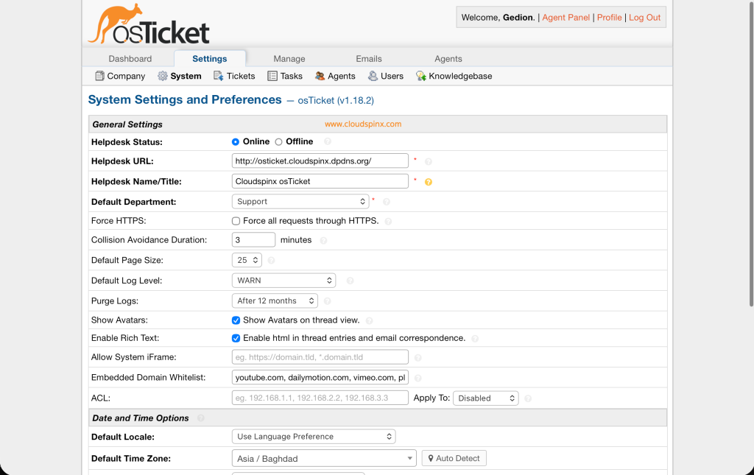Enable Force all requests through HTTPS

coord(236,220)
